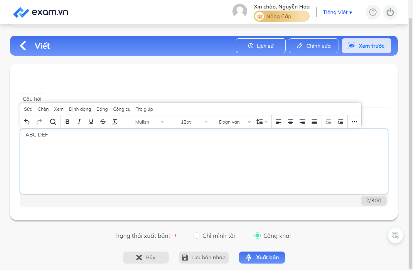Open the find and replace magnifier
413x270 pixels.
tap(53, 122)
